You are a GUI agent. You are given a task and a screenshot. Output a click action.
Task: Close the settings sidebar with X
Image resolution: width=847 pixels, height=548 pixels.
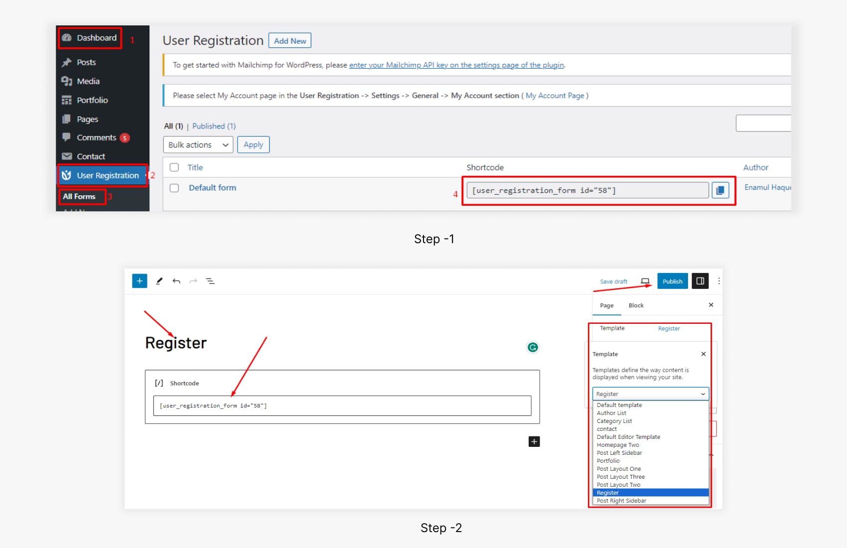coord(711,305)
